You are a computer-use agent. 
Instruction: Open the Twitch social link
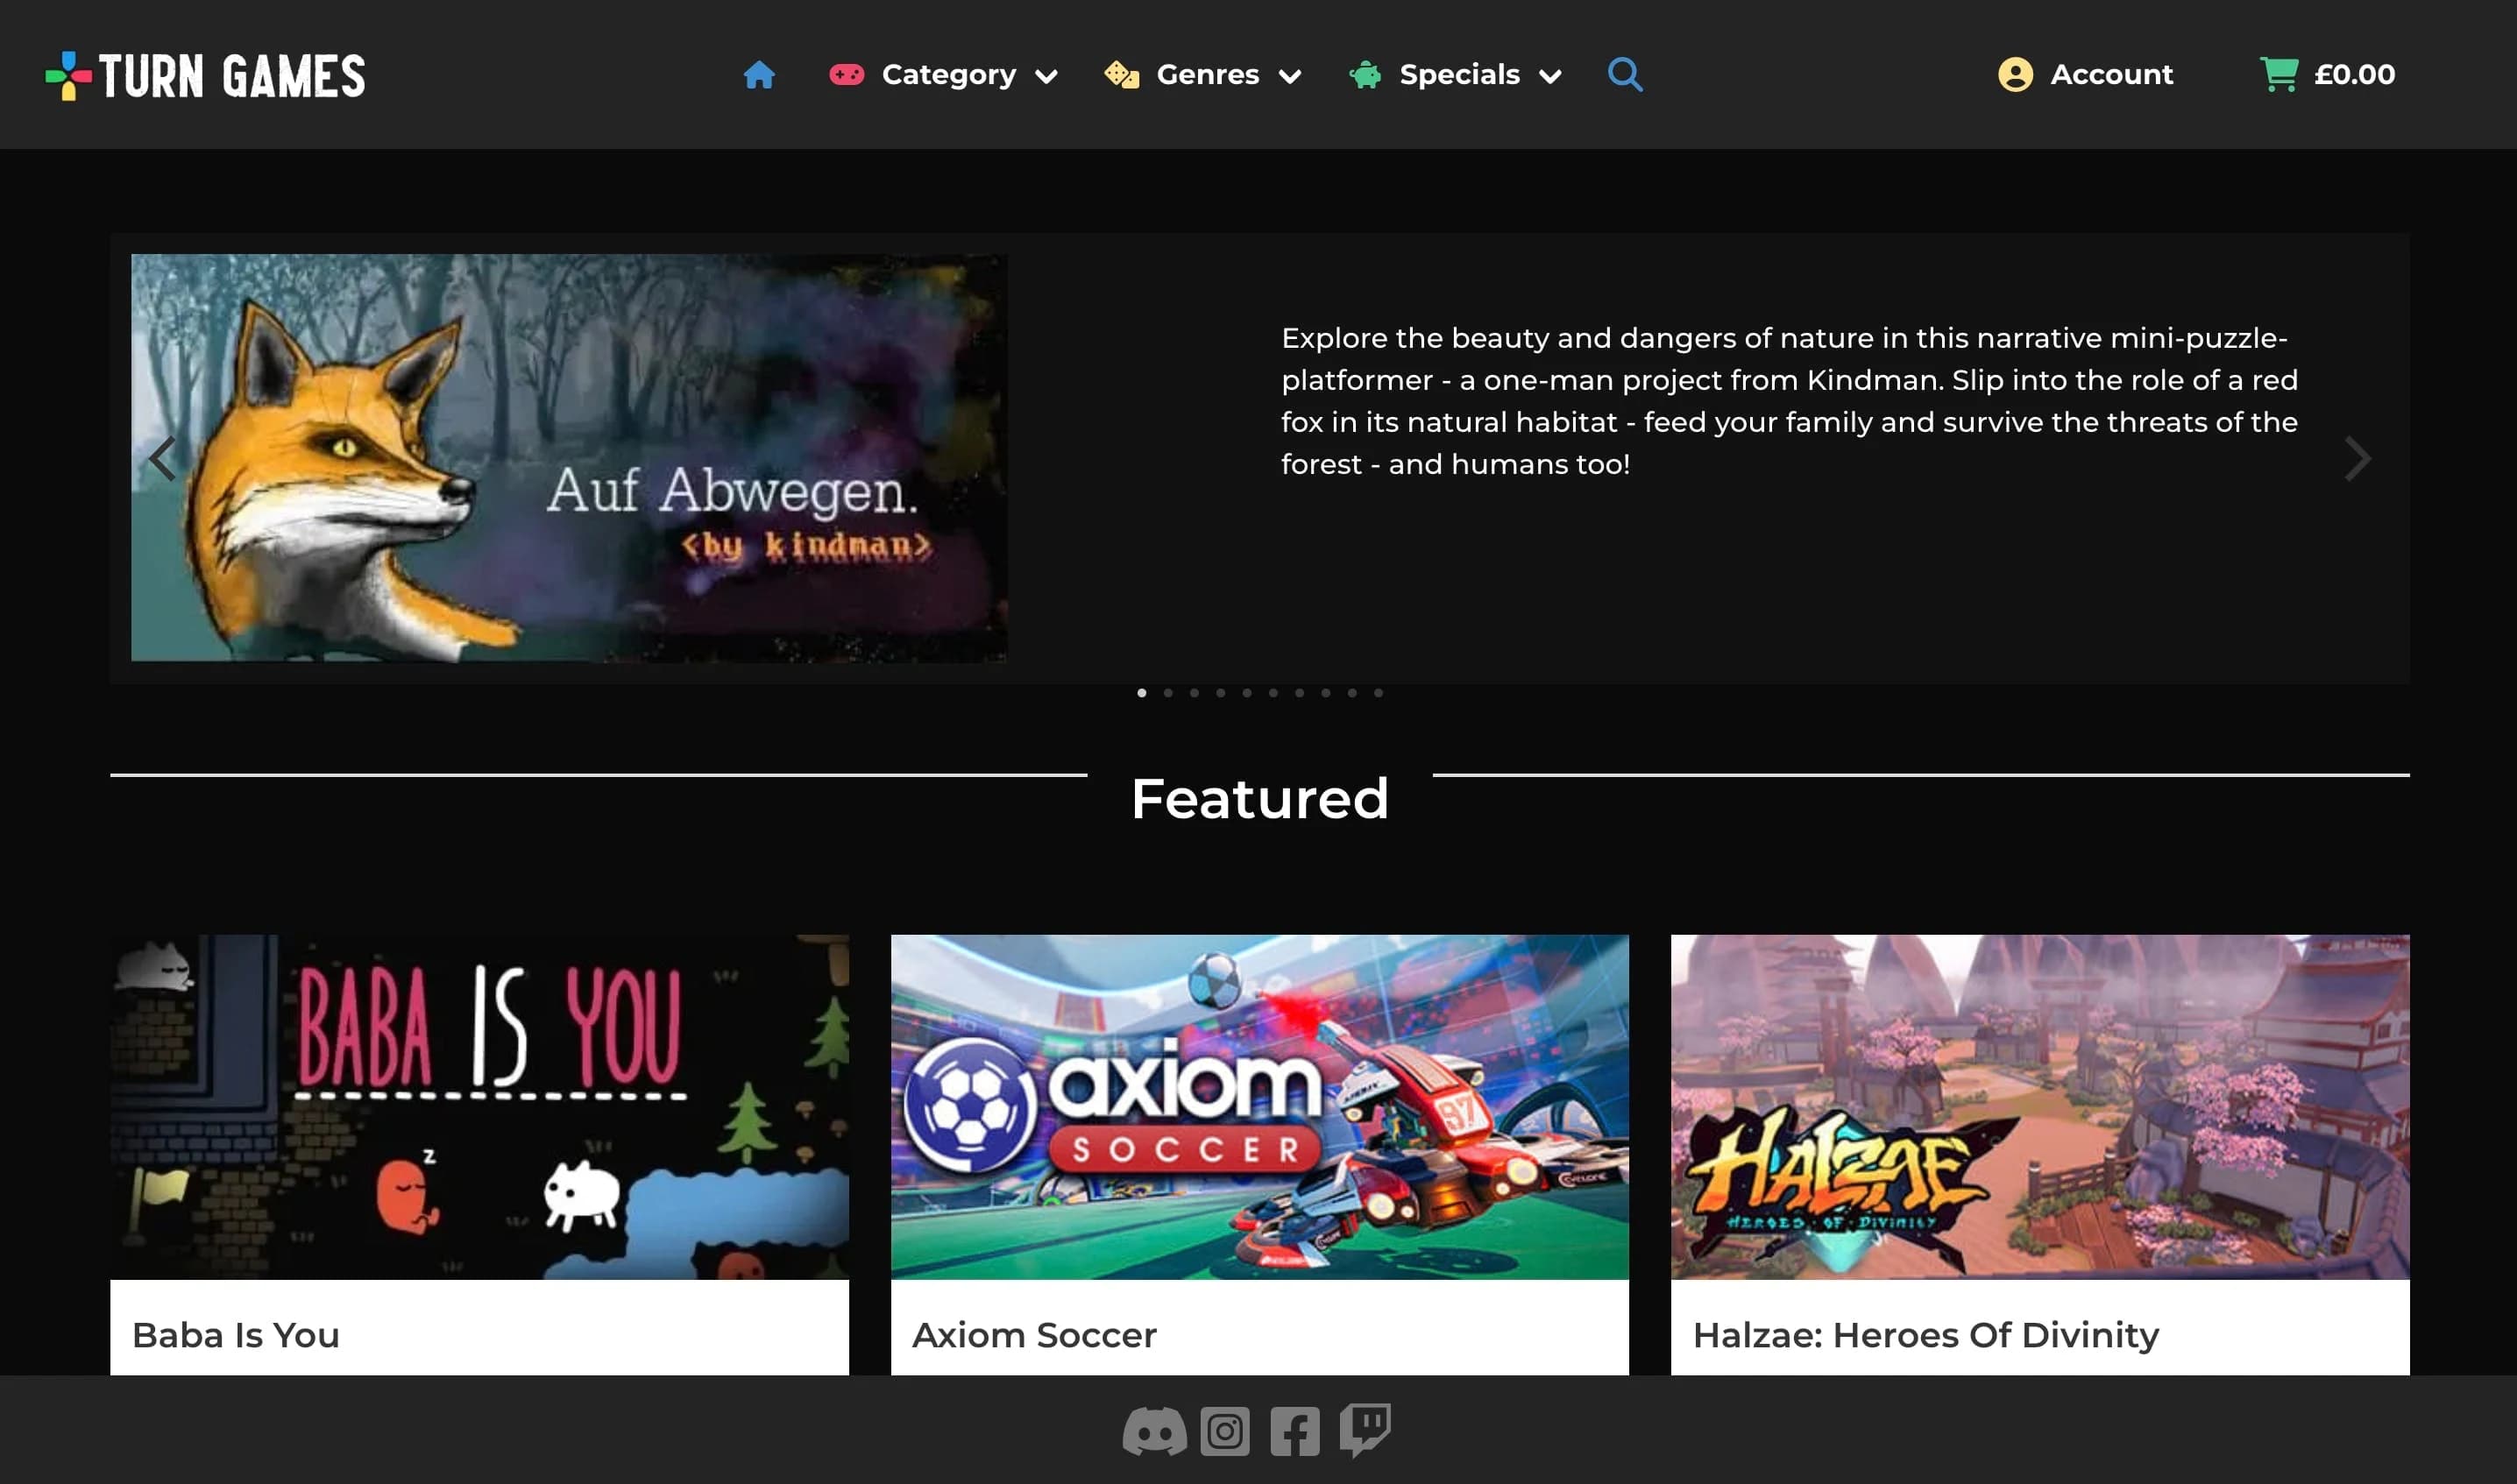click(x=1365, y=1430)
